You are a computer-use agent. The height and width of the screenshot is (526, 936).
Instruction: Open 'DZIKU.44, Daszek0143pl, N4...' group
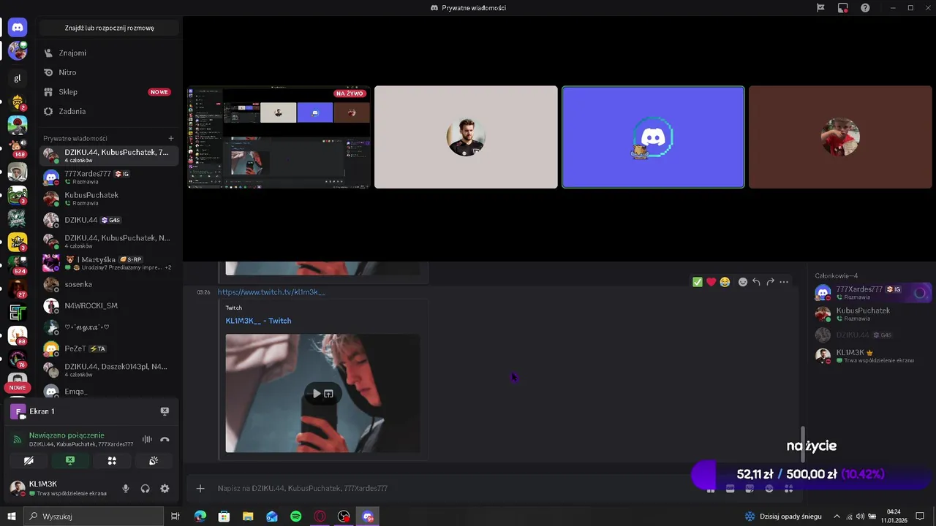click(x=110, y=370)
